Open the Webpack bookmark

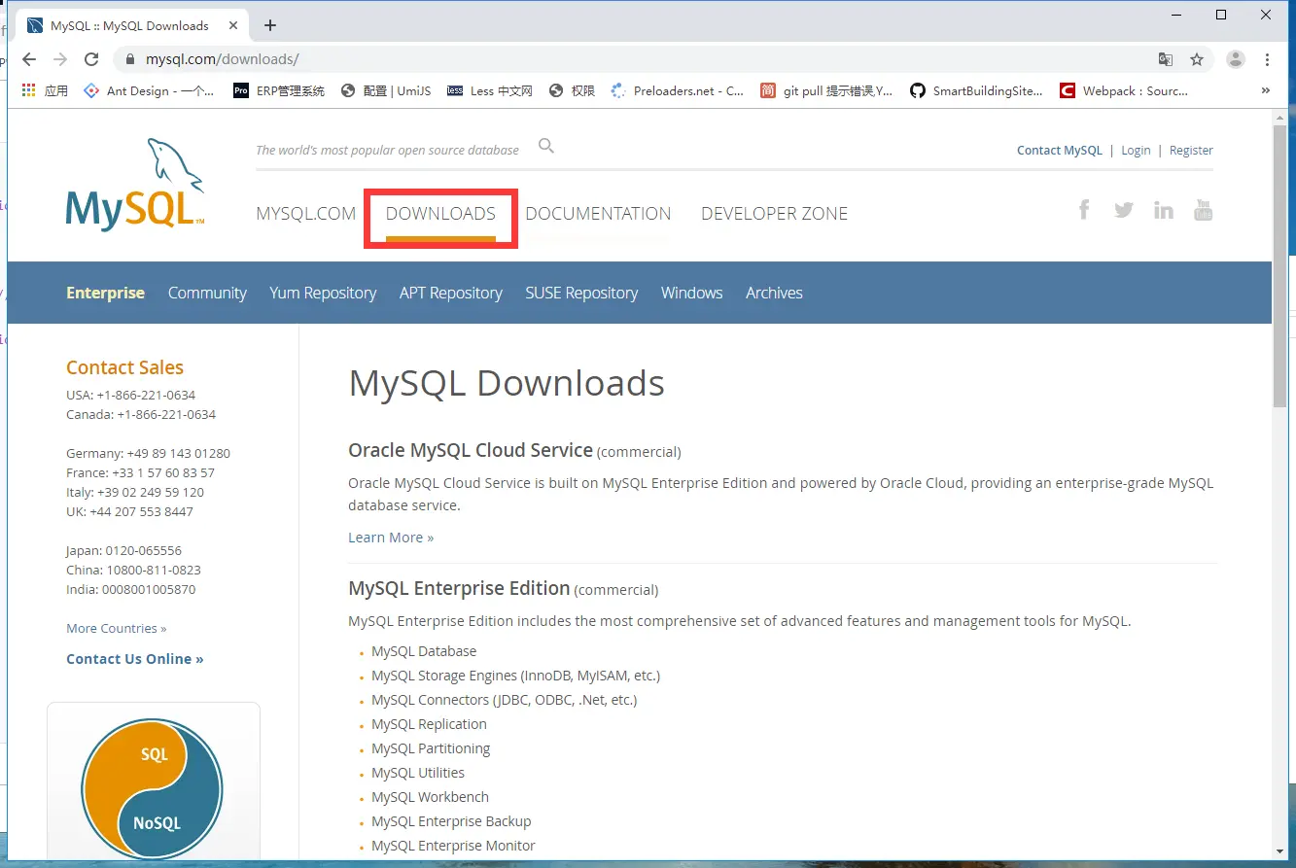click(1124, 90)
